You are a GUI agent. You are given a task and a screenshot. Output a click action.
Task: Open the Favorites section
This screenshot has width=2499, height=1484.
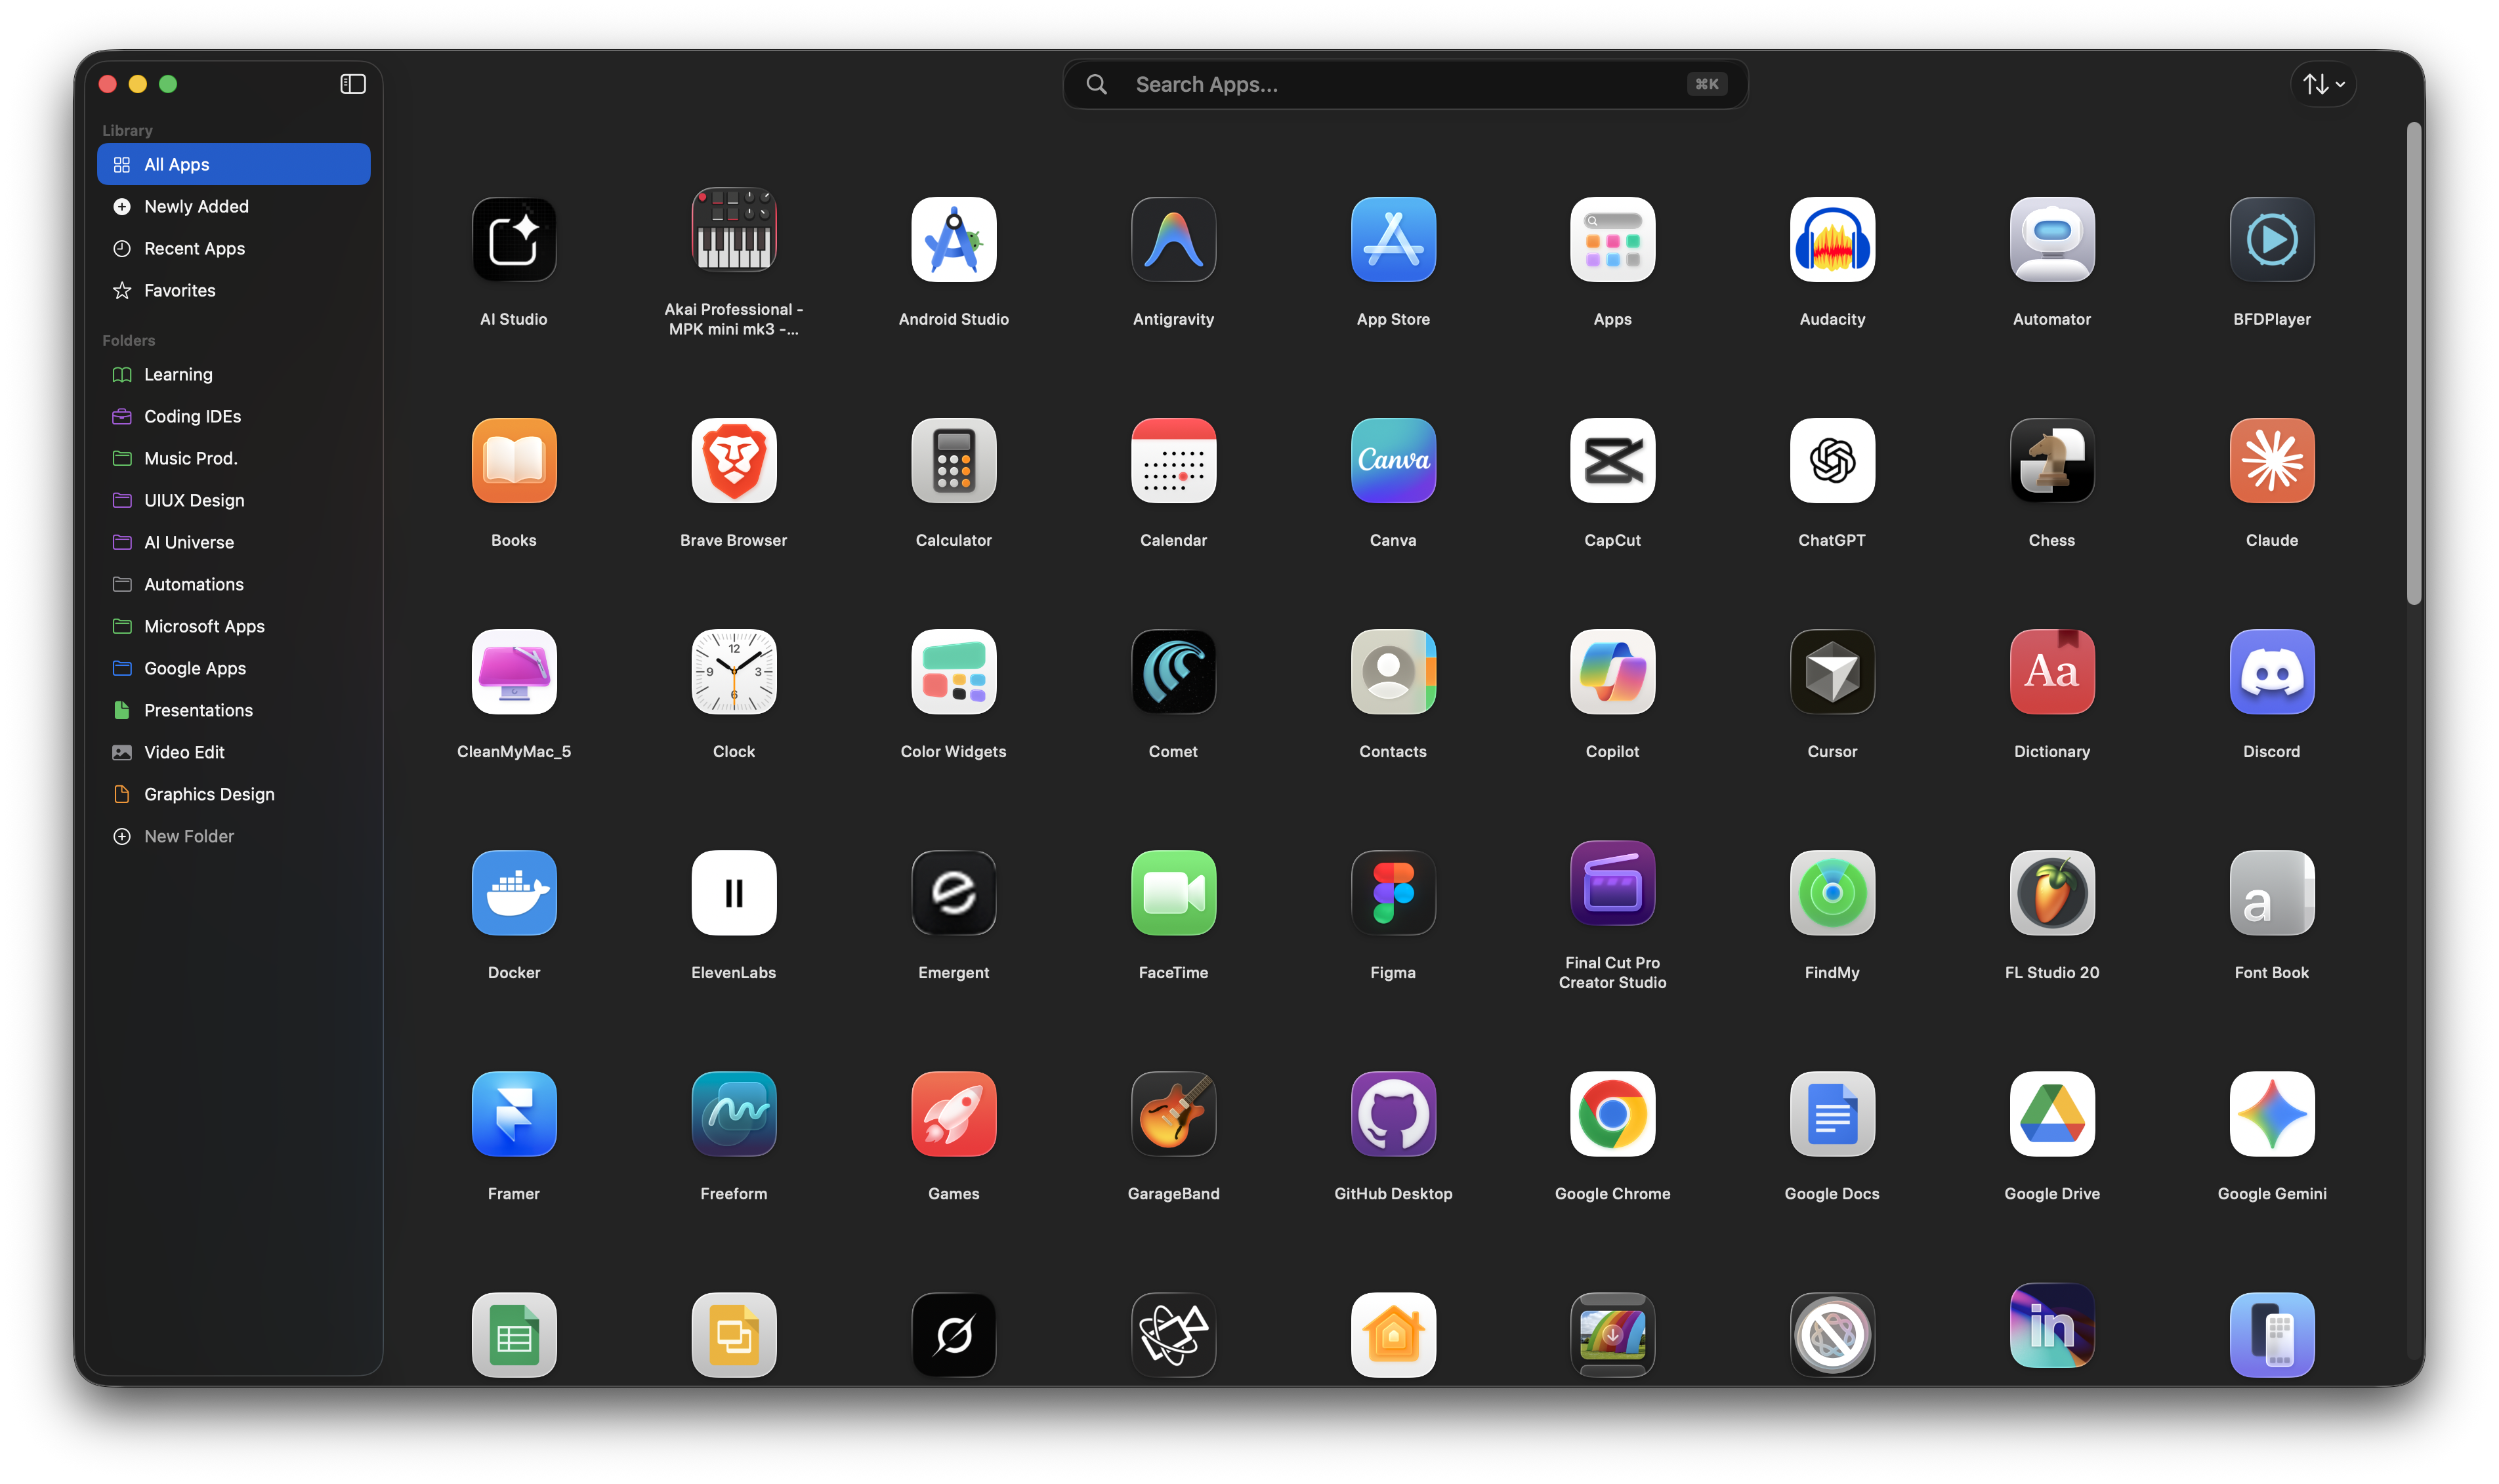pyautogui.click(x=179, y=290)
